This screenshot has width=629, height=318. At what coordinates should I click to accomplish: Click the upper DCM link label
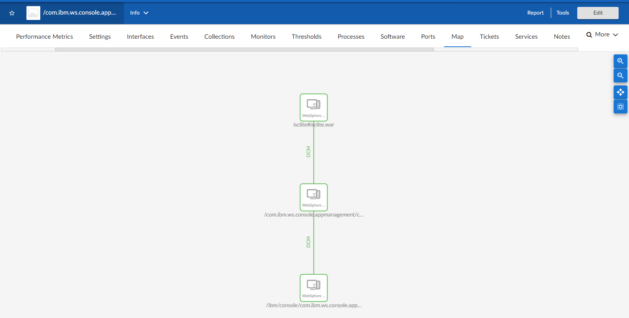pos(308,152)
